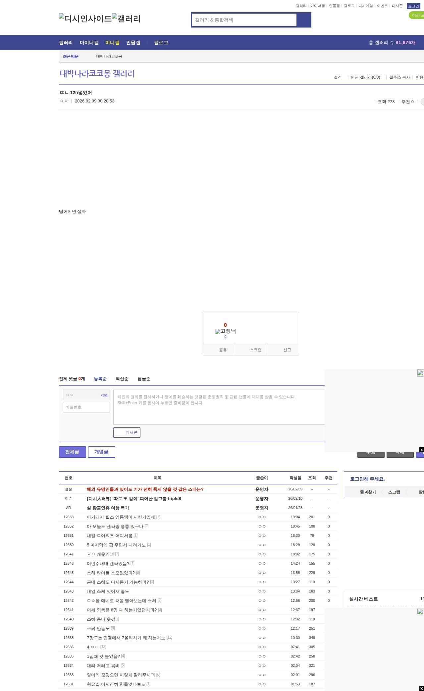
Task: Open 디시게임 in the top utility links
Action: pyautogui.click(x=365, y=6)
